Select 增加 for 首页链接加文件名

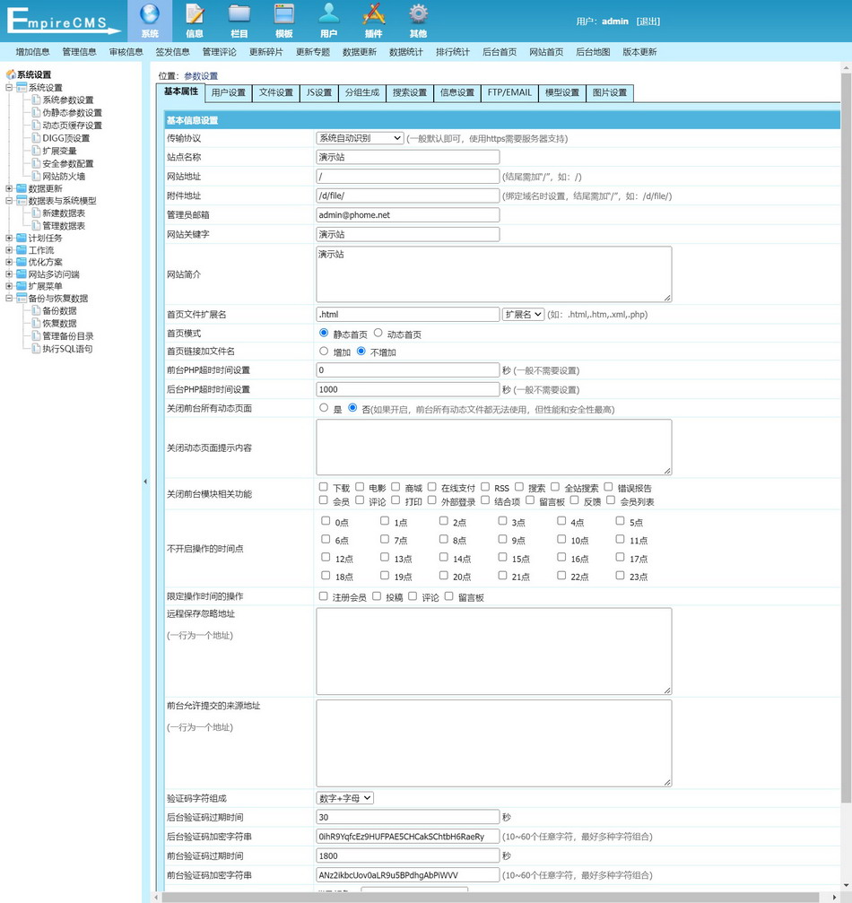(x=324, y=351)
